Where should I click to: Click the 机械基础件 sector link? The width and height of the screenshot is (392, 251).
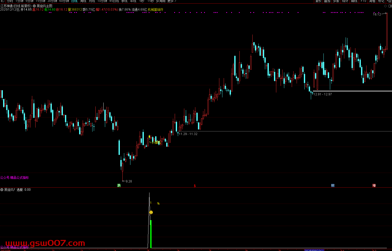156,10
